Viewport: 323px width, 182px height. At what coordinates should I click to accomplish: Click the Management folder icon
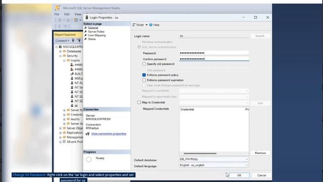64,137
